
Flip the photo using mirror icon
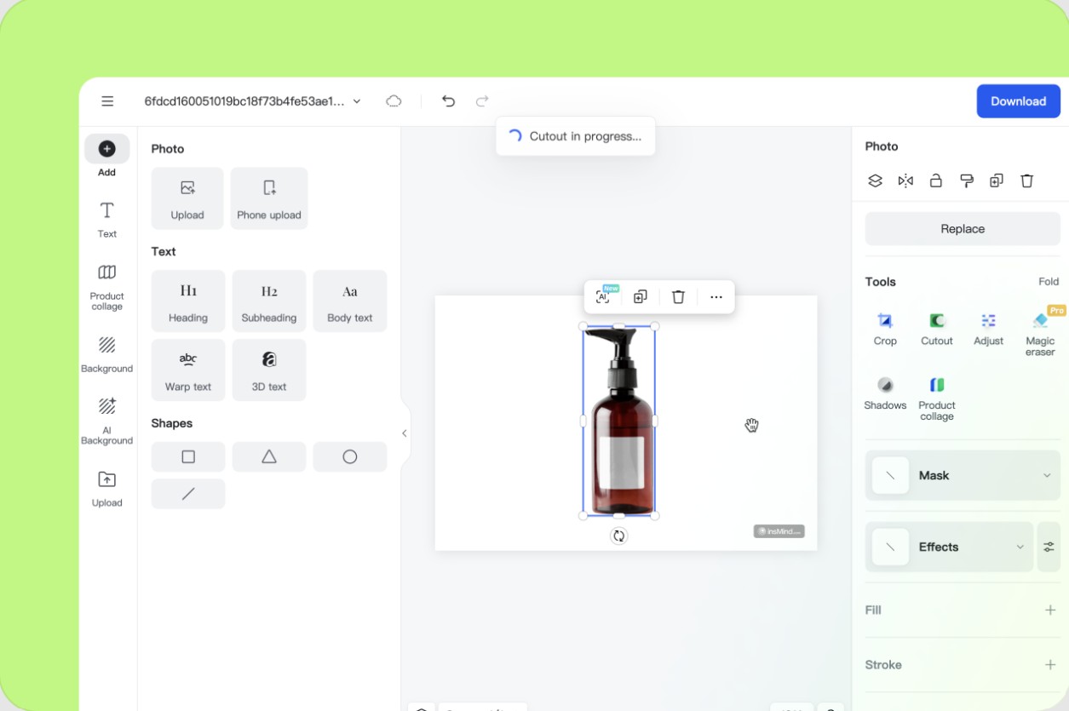905,181
